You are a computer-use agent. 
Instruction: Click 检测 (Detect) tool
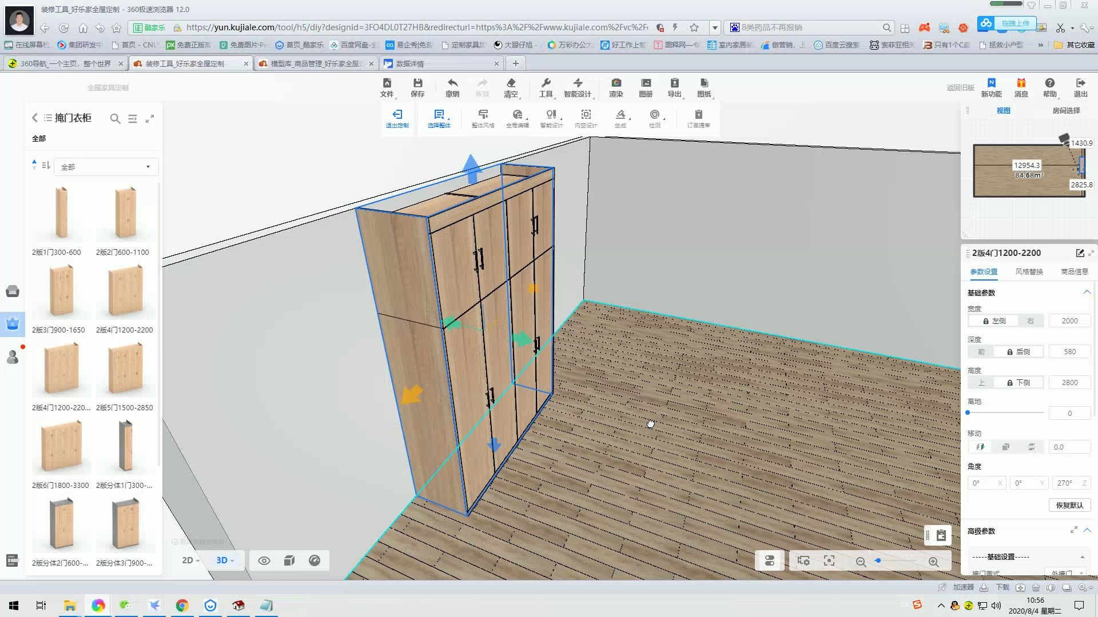tap(655, 119)
